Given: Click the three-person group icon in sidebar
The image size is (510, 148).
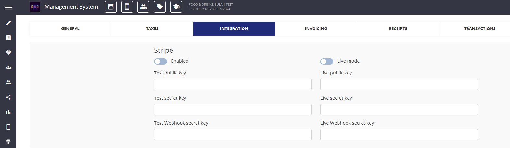Looking at the screenshot, I should [8, 67].
